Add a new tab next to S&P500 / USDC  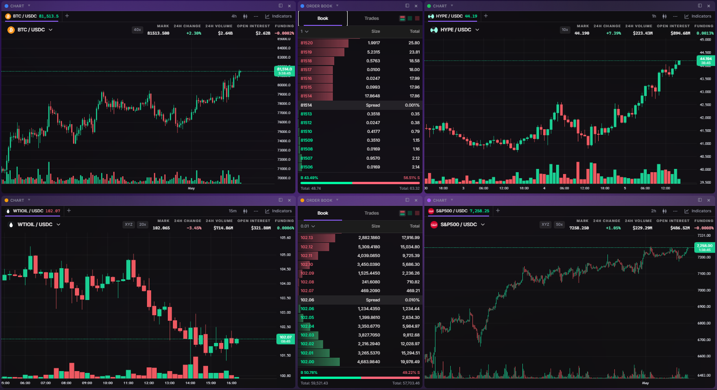point(498,210)
